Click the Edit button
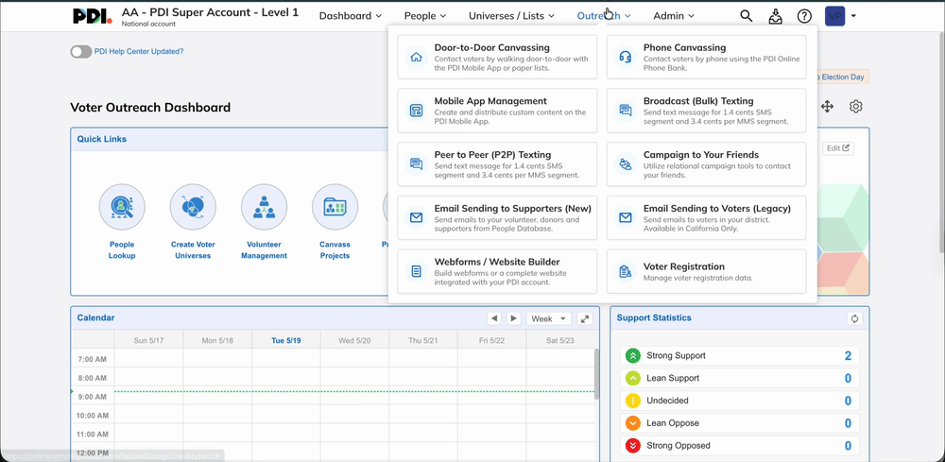Viewport: 945px width, 462px height. click(838, 148)
